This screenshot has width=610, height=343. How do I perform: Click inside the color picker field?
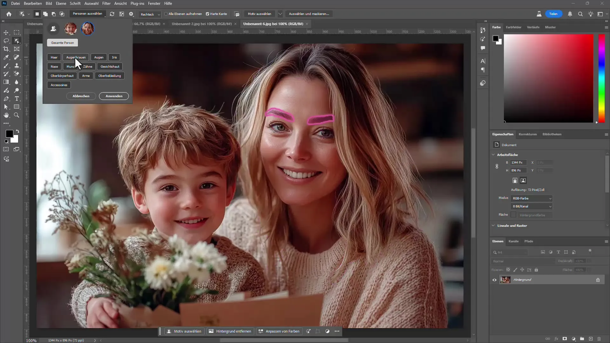point(548,78)
